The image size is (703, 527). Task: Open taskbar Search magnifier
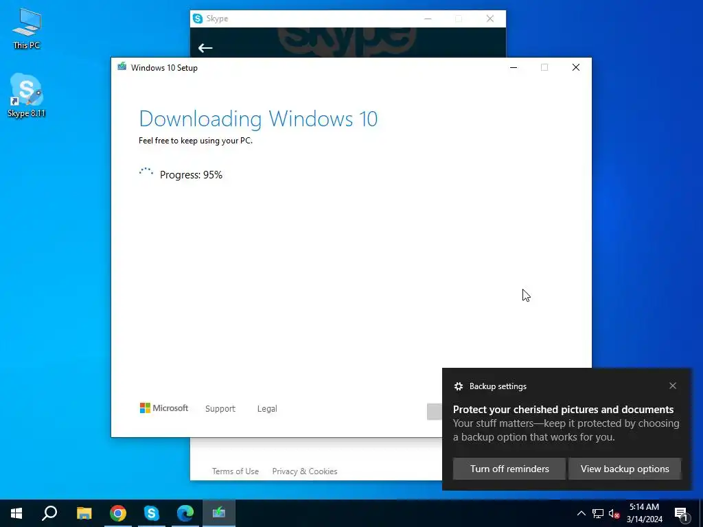[x=49, y=513]
